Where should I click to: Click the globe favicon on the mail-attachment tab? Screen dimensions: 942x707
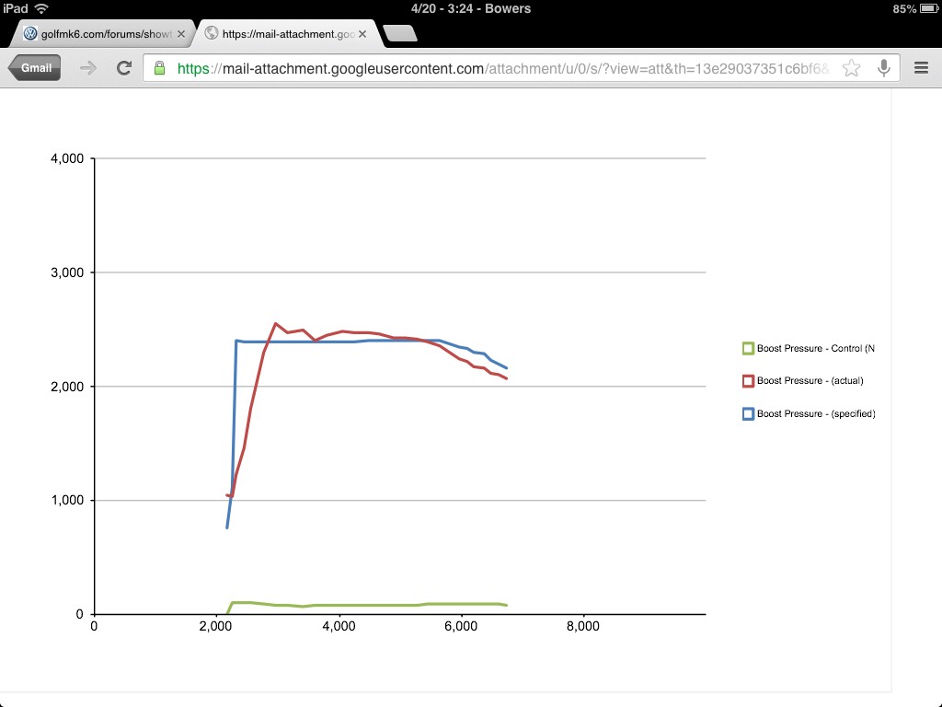212,33
